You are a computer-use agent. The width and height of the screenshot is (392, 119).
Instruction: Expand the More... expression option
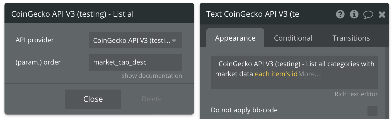pyautogui.click(x=309, y=74)
